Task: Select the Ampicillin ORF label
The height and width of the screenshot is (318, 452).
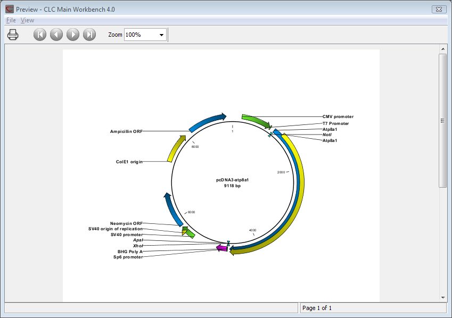Action: coord(126,131)
